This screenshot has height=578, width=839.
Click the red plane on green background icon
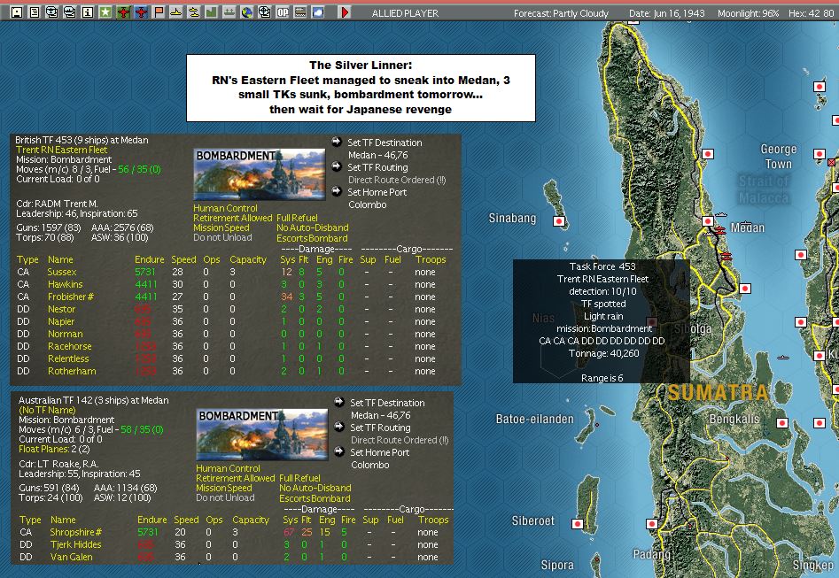coord(123,12)
